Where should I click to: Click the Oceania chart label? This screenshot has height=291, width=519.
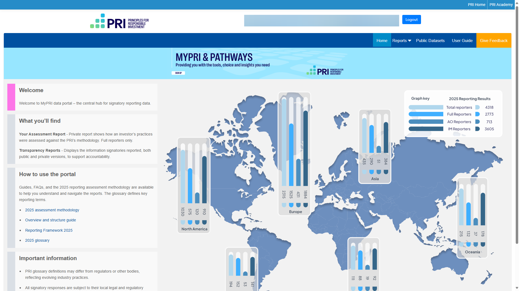coord(473,252)
